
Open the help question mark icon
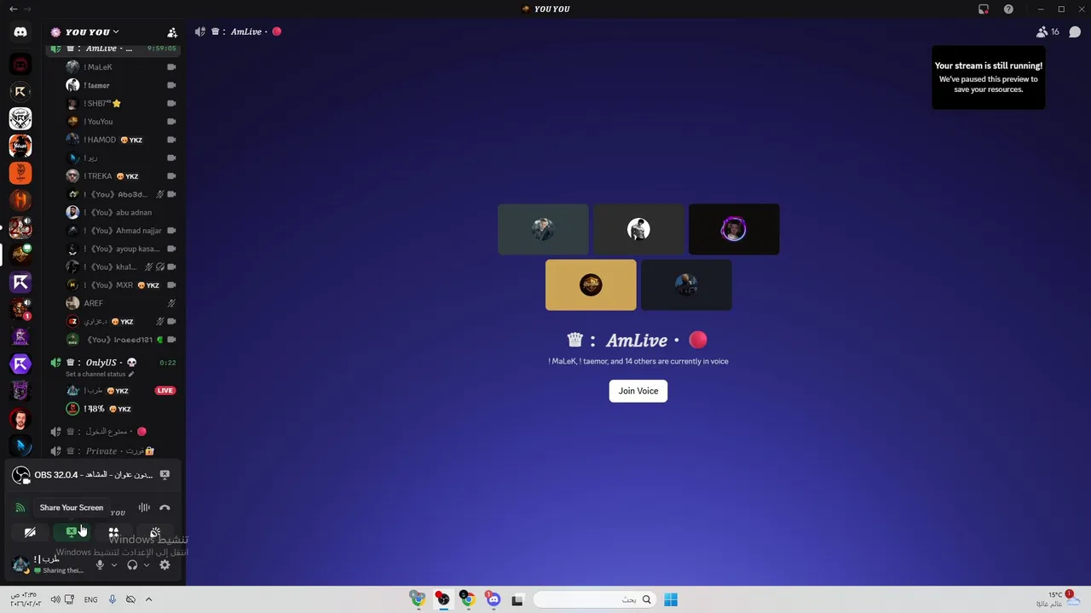point(1008,9)
